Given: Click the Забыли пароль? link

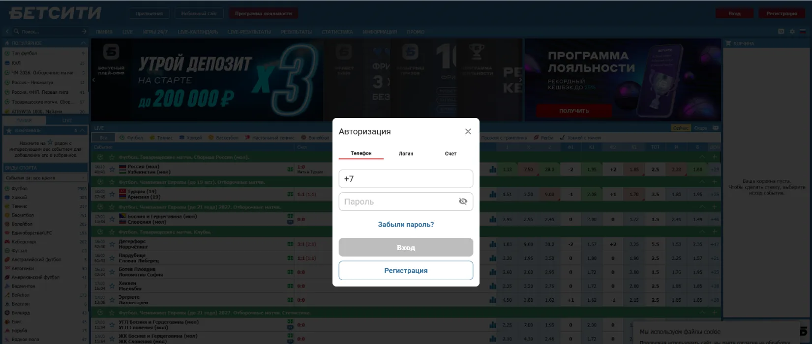Looking at the screenshot, I should coord(406,225).
